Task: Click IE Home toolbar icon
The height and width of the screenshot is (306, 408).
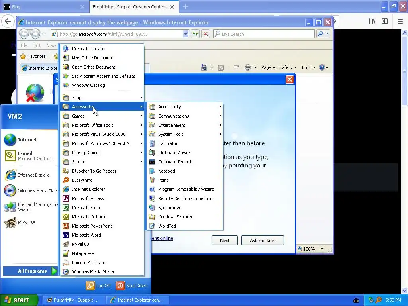Action: click(204, 67)
